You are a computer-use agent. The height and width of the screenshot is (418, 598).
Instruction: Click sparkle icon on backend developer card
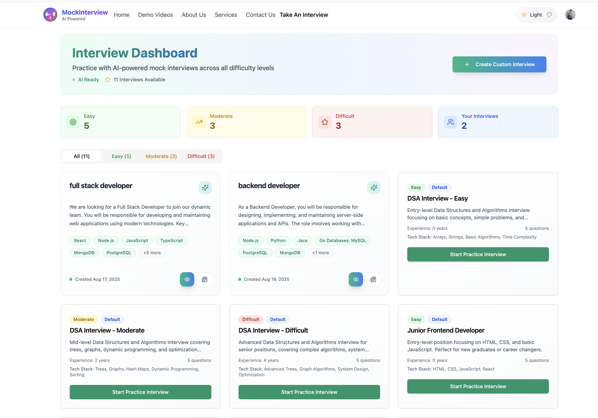pyautogui.click(x=374, y=187)
